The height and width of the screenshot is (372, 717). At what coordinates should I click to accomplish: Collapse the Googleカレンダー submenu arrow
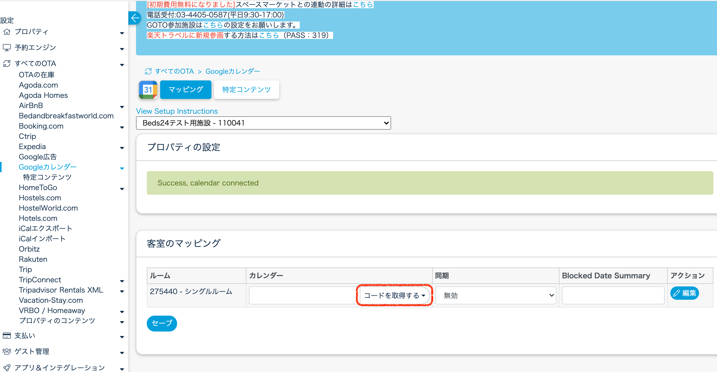[x=122, y=168]
